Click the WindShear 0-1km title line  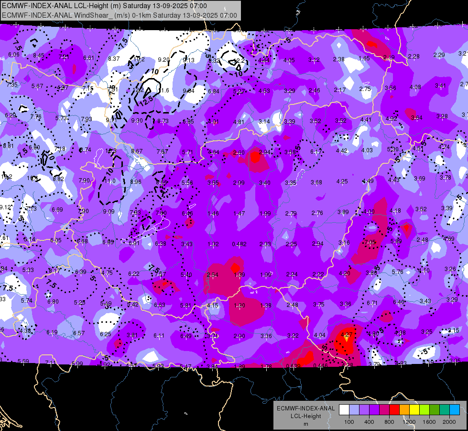120,15
